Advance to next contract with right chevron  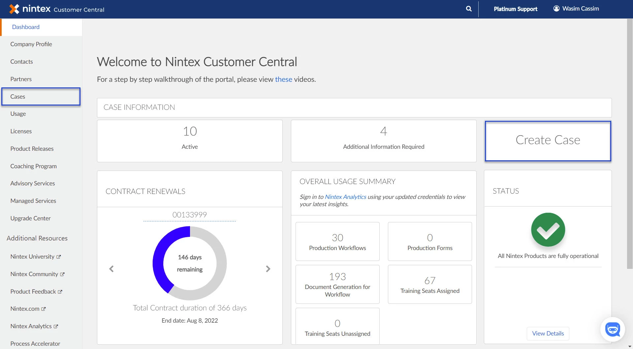(x=268, y=269)
